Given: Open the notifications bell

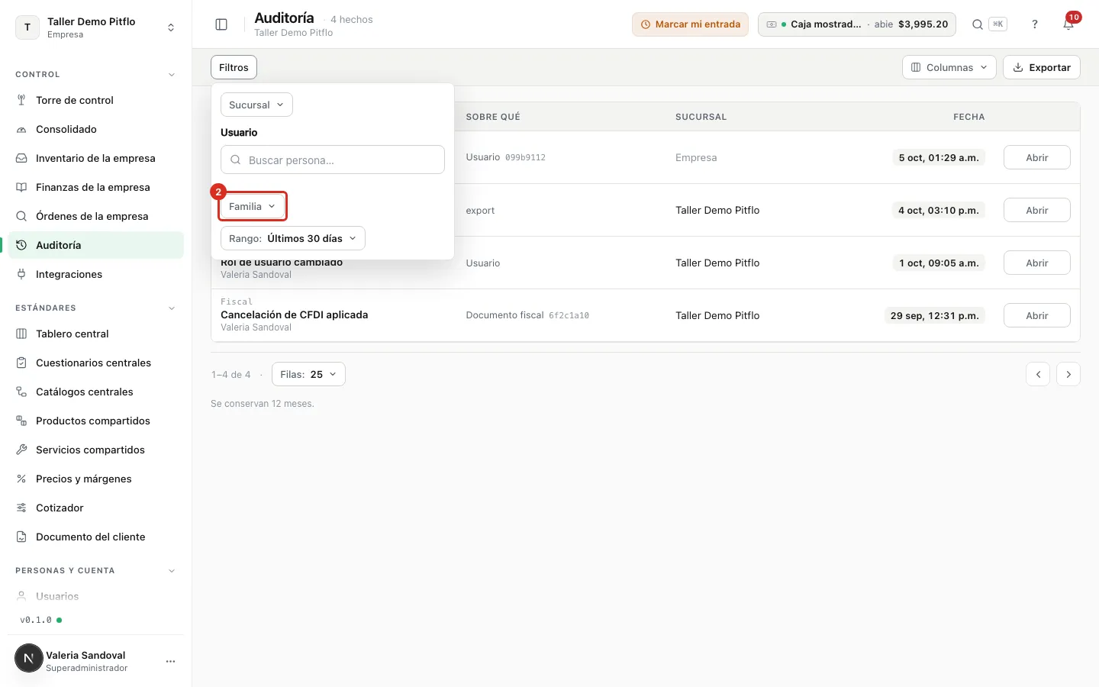Looking at the screenshot, I should click(1068, 24).
